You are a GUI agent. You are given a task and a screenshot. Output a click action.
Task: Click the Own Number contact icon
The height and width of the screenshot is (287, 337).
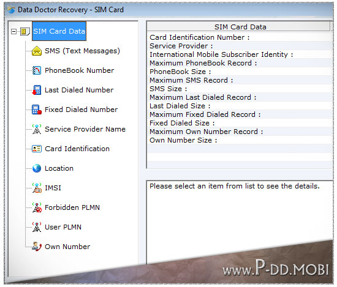[37, 247]
